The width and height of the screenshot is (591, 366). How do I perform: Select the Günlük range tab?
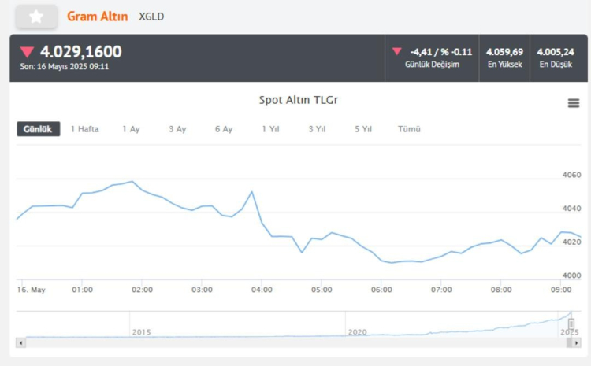click(38, 129)
